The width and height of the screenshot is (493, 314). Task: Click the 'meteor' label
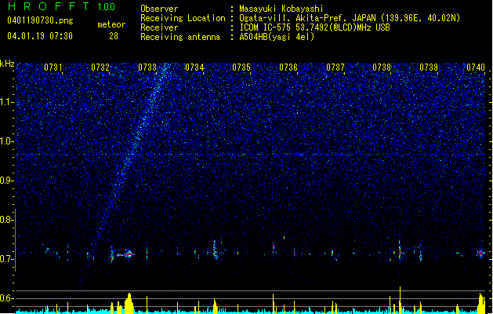click(111, 24)
